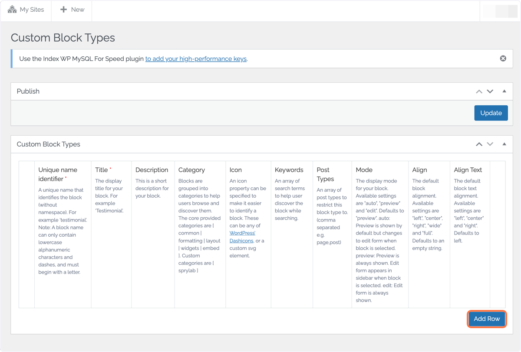Click the Update button
Viewport: 521px width, 352px height.
point(491,113)
